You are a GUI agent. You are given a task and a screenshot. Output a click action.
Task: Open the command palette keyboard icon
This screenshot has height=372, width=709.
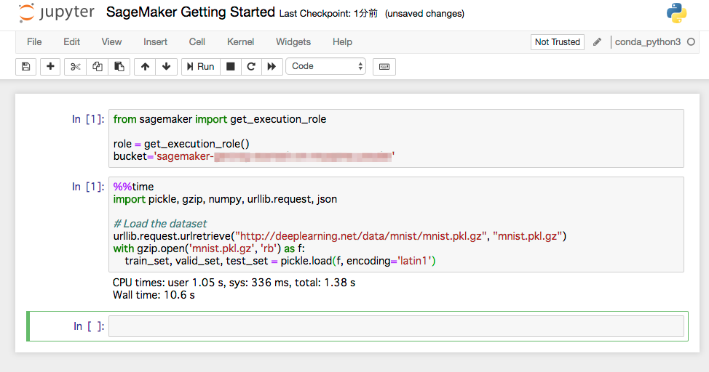click(384, 66)
